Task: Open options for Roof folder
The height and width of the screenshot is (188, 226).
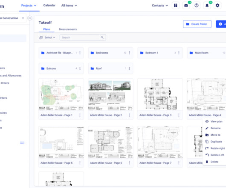Action: point(129,68)
